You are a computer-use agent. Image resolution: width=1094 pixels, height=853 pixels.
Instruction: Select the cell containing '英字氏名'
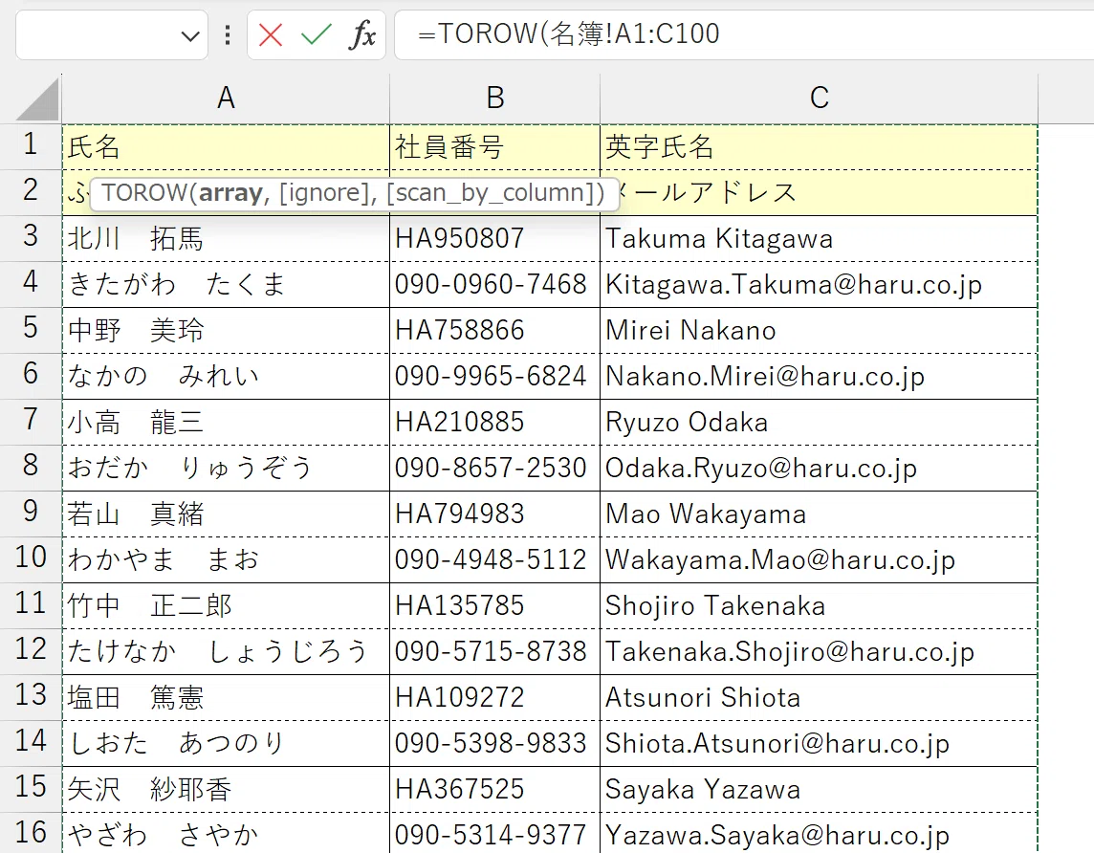point(820,147)
